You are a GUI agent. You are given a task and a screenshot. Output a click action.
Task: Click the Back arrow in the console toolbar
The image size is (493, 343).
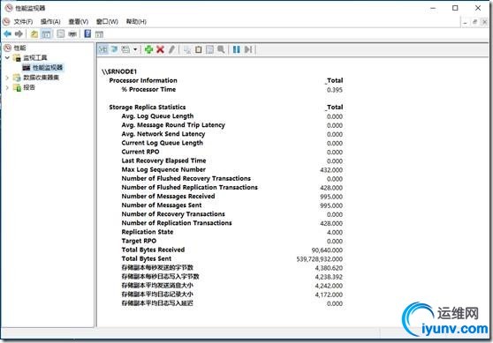tap(8, 34)
